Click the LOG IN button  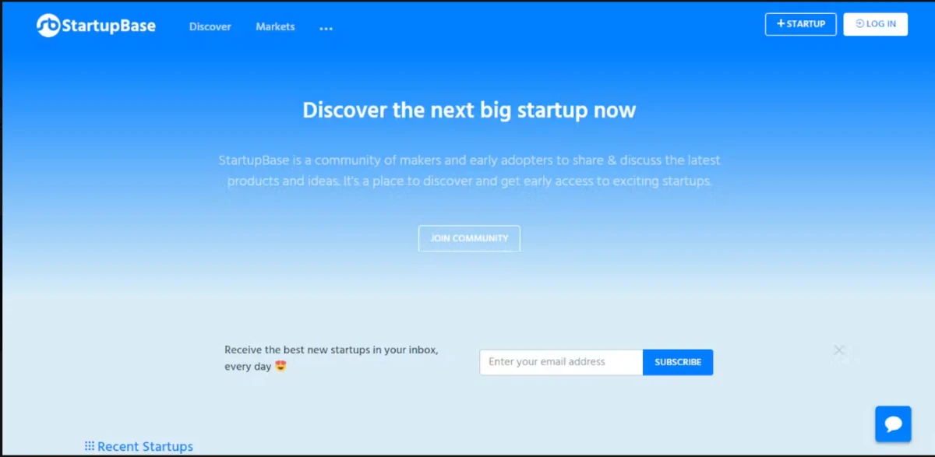[x=876, y=24]
